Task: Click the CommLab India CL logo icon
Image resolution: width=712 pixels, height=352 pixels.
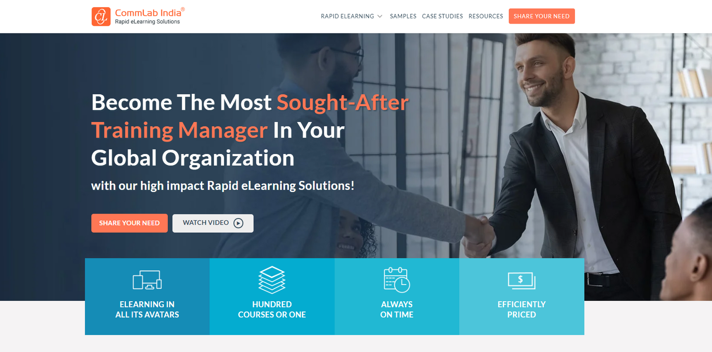Action: click(101, 17)
